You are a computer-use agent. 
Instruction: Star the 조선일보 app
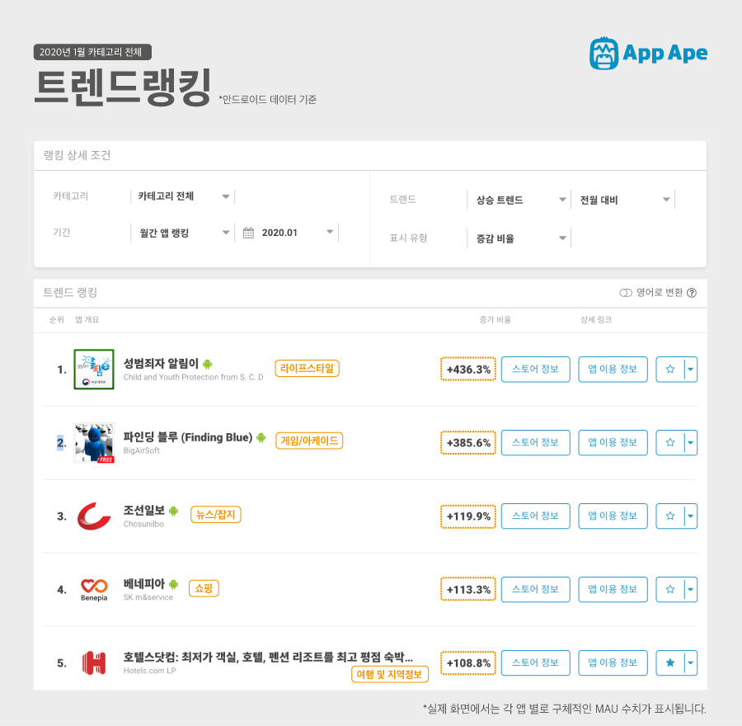[x=670, y=516]
